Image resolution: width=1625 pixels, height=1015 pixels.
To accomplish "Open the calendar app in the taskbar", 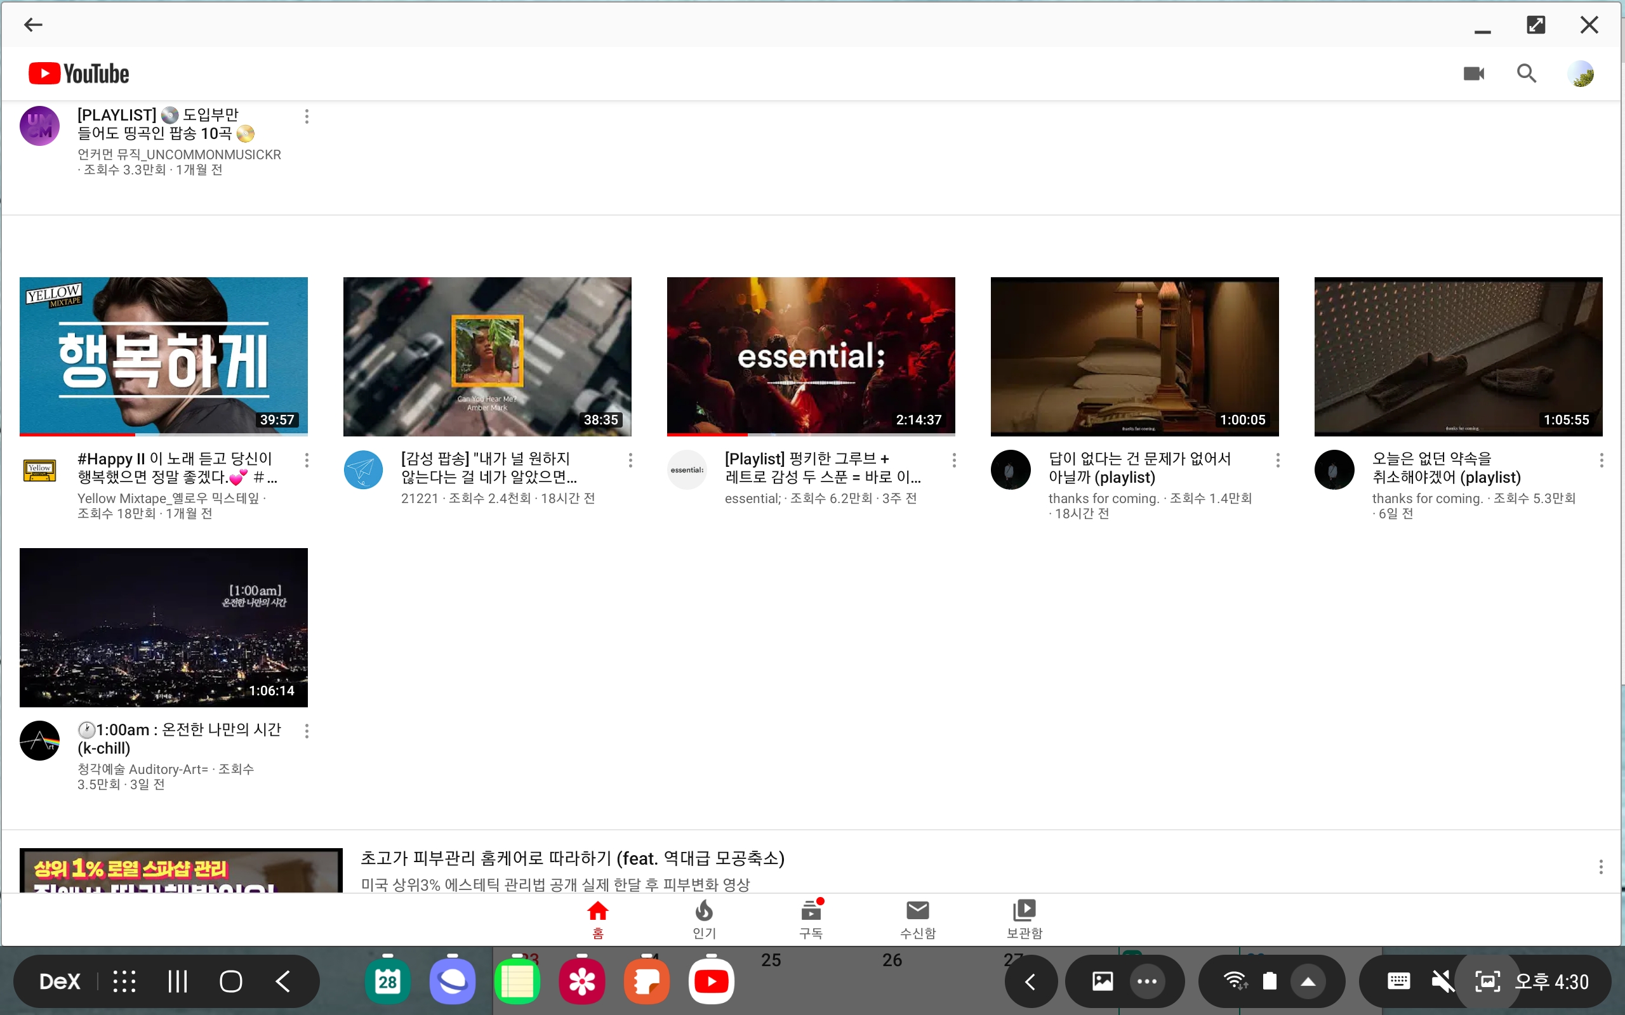I will tap(387, 981).
